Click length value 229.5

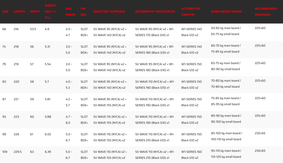[x=18, y=152]
